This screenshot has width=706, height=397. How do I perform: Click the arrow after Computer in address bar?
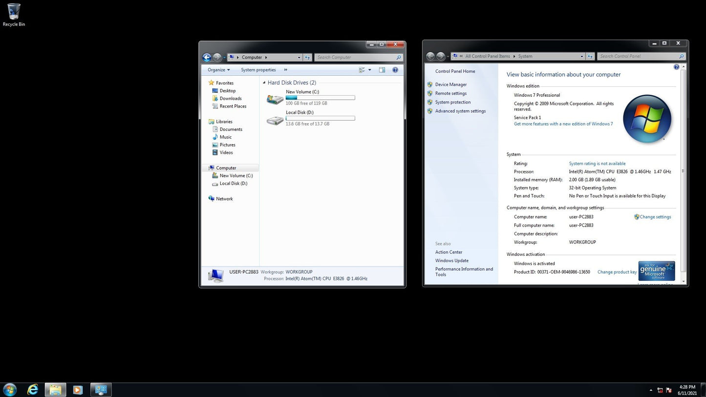[266, 58]
